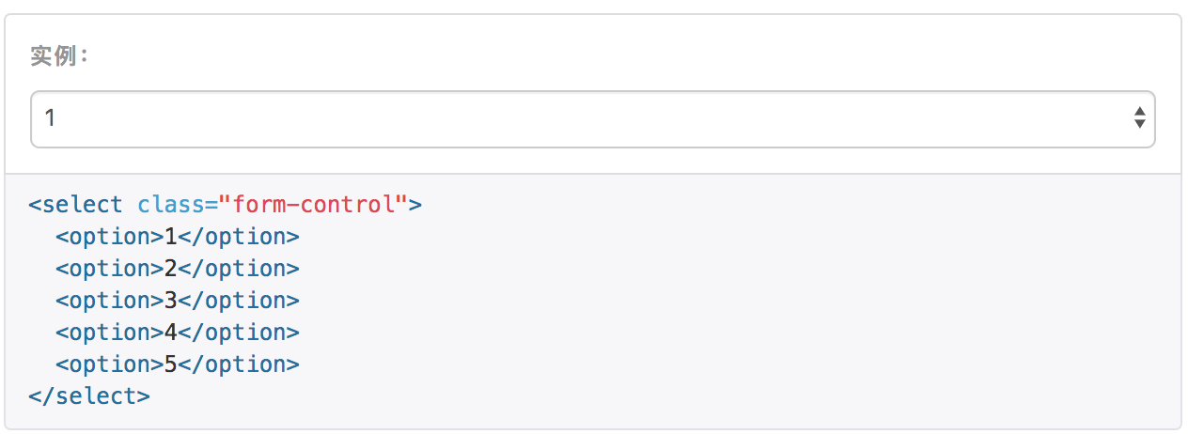The width and height of the screenshot is (1188, 434).
Task: Click the selected value 1 in dropdown
Action: (x=50, y=119)
